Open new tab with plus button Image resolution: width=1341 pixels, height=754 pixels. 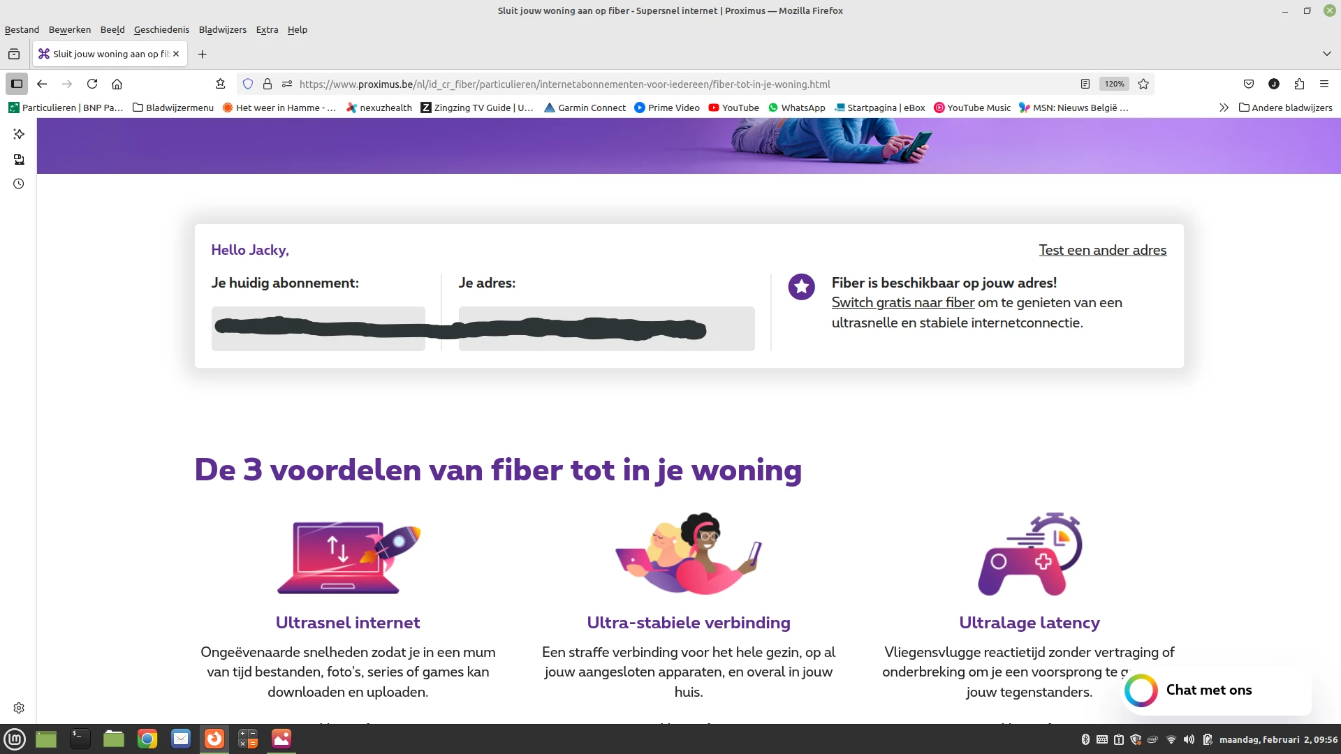click(x=202, y=54)
